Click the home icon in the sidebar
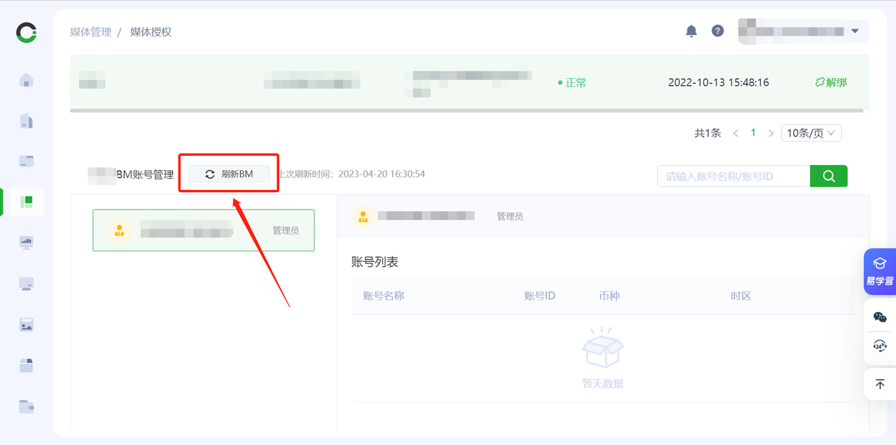896x445 pixels. coord(27,80)
